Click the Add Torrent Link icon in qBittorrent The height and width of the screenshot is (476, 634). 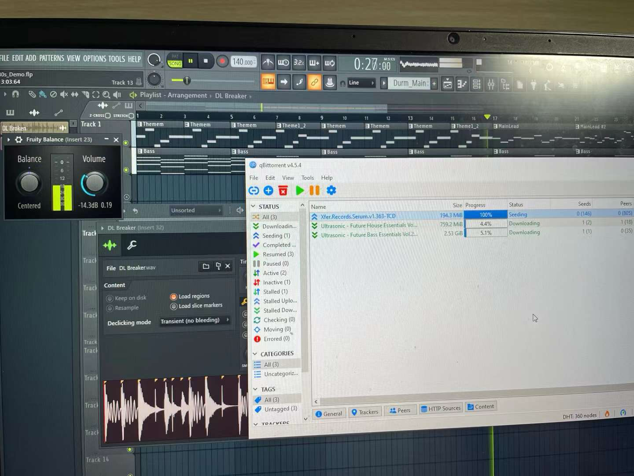(x=254, y=190)
